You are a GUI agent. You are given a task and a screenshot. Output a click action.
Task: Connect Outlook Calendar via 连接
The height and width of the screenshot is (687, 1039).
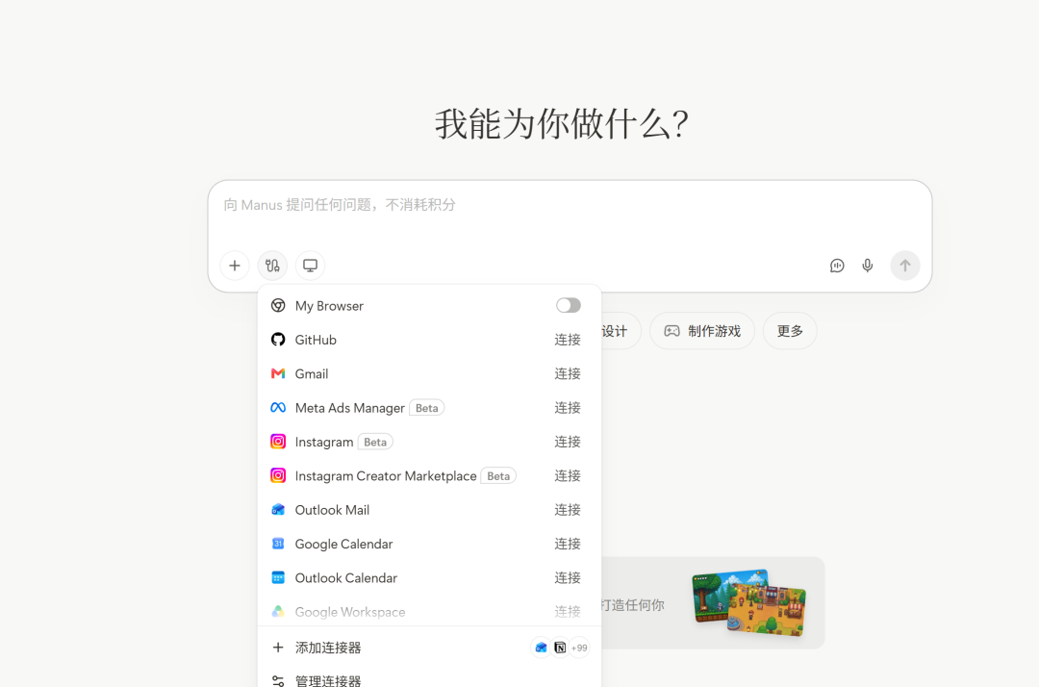568,577
